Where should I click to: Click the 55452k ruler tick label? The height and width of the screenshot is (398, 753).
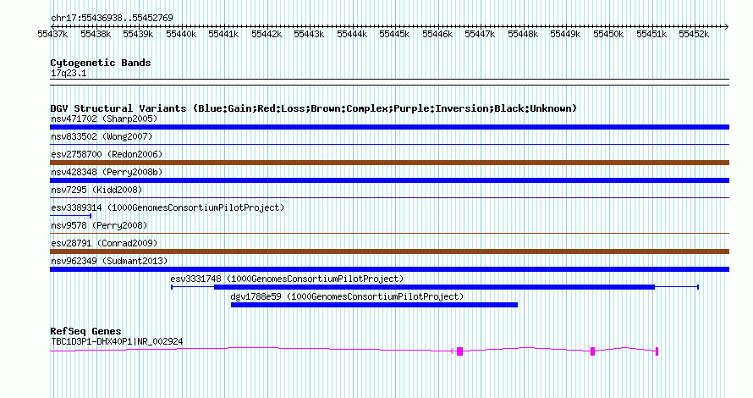tap(694, 34)
